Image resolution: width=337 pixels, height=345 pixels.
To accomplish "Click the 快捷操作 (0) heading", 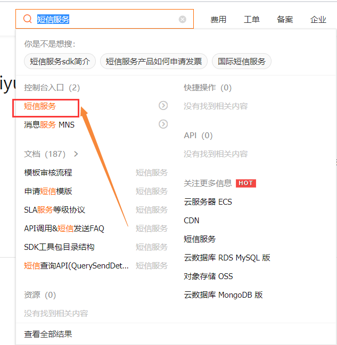I will [x=208, y=88].
